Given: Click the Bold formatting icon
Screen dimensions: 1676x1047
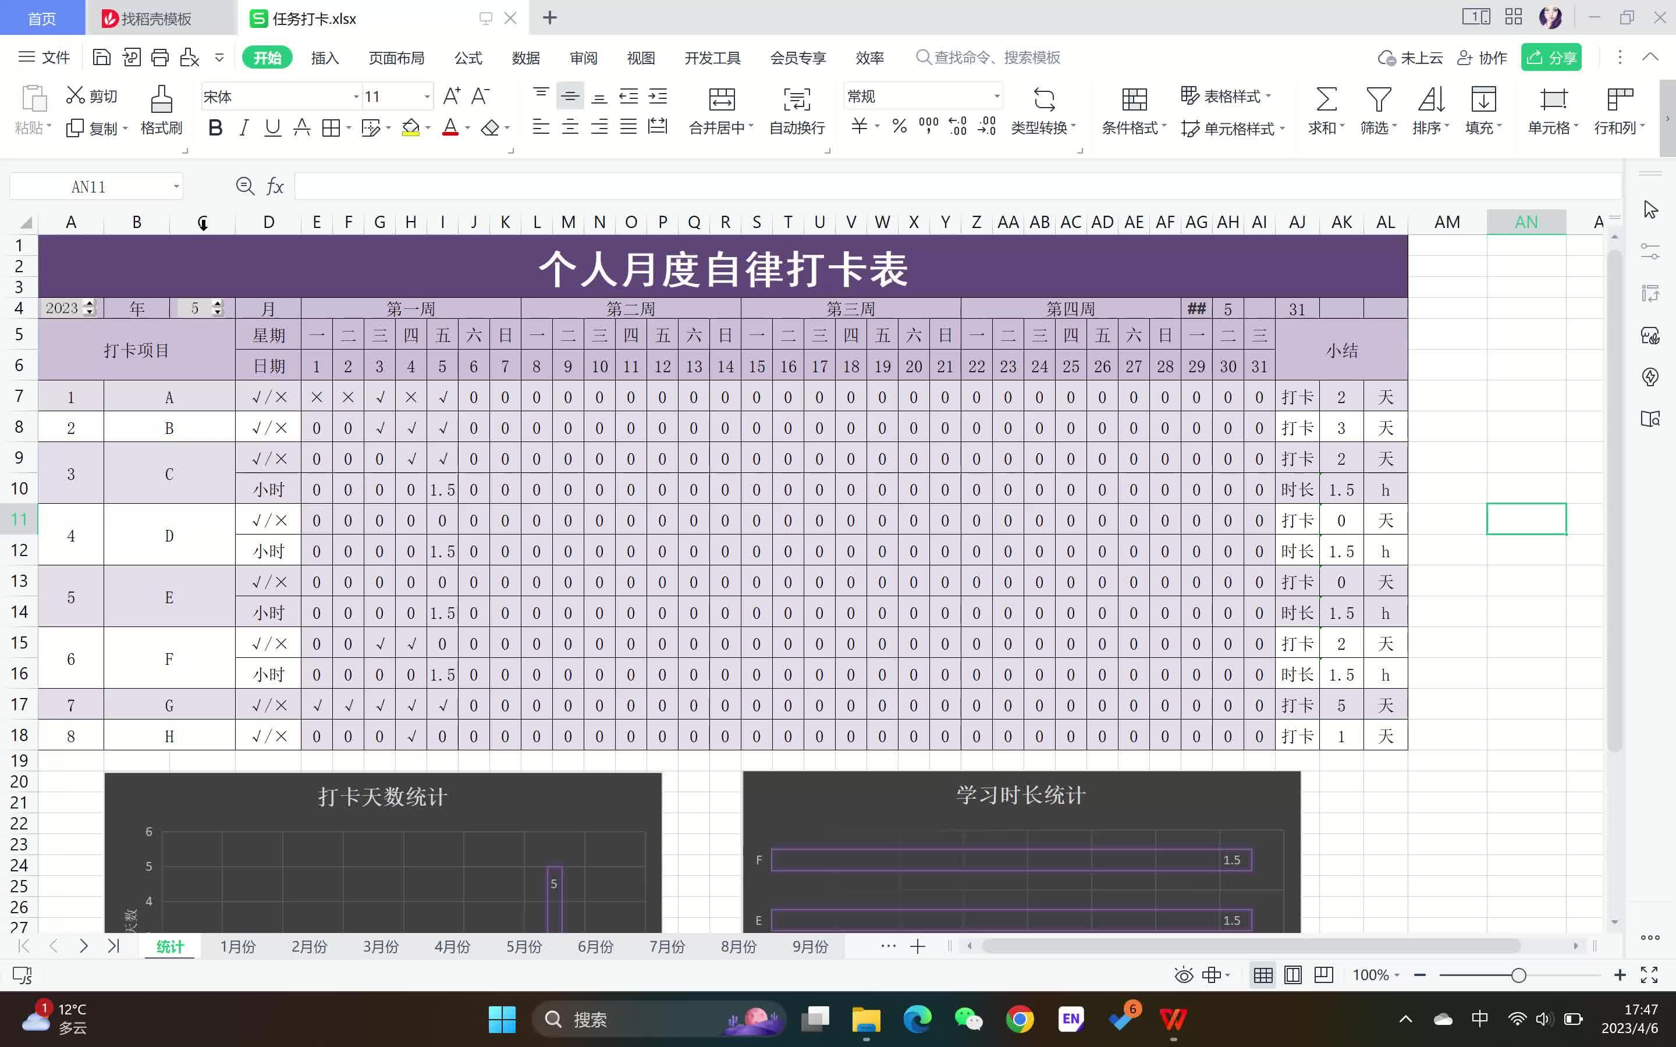Looking at the screenshot, I should [x=215, y=128].
